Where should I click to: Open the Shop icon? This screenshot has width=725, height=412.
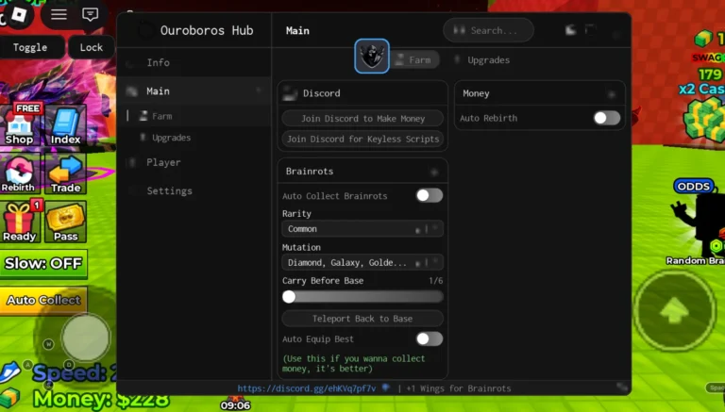coord(20,124)
